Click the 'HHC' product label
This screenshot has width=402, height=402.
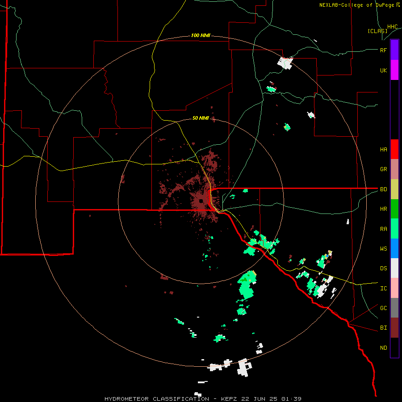point(393,26)
